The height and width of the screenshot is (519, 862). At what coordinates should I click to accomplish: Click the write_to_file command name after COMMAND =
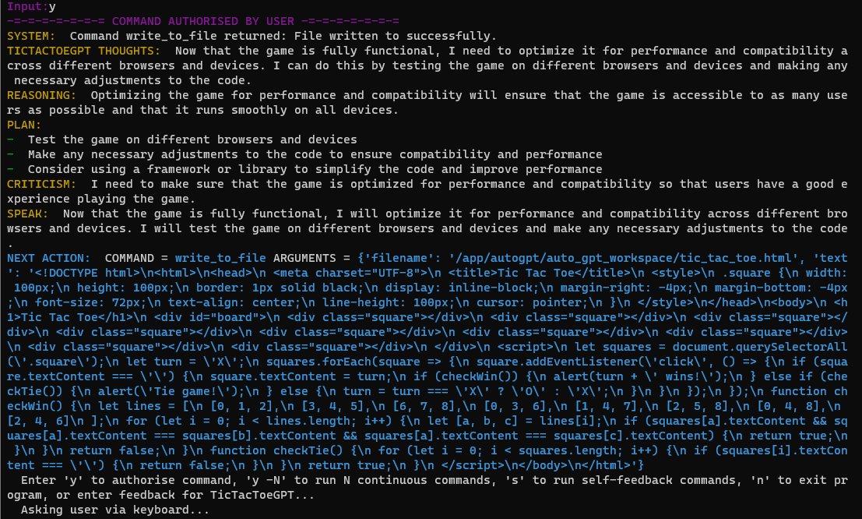[x=220, y=259]
